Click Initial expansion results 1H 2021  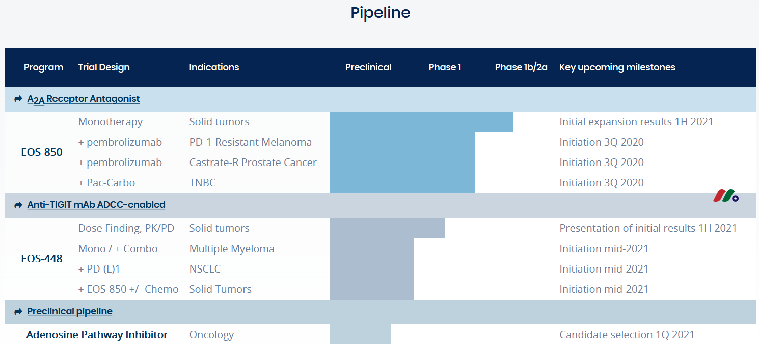tap(636, 122)
